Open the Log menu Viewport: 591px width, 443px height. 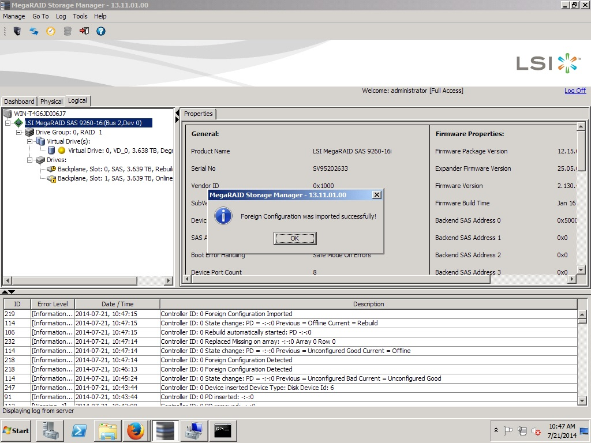pyautogui.click(x=61, y=16)
